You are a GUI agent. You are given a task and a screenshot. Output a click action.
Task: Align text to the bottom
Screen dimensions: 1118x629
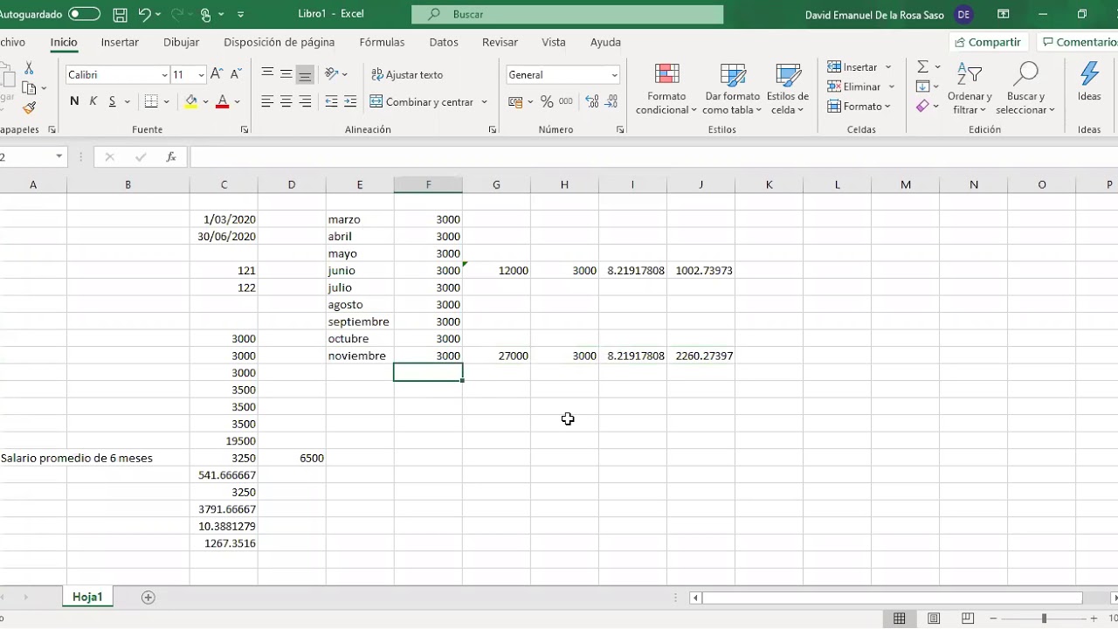pyautogui.click(x=305, y=74)
